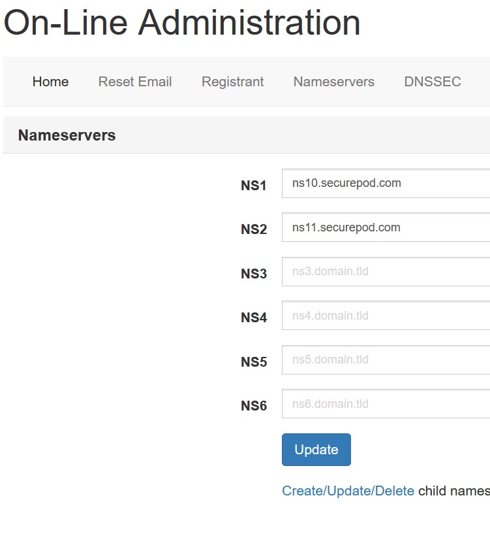Click the NS5 field label
490x534 pixels.
[254, 361]
